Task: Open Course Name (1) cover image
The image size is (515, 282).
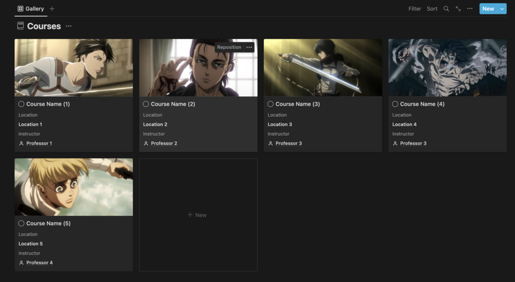Action: (x=74, y=68)
